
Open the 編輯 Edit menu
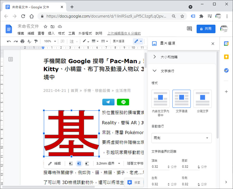click(31, 33)
